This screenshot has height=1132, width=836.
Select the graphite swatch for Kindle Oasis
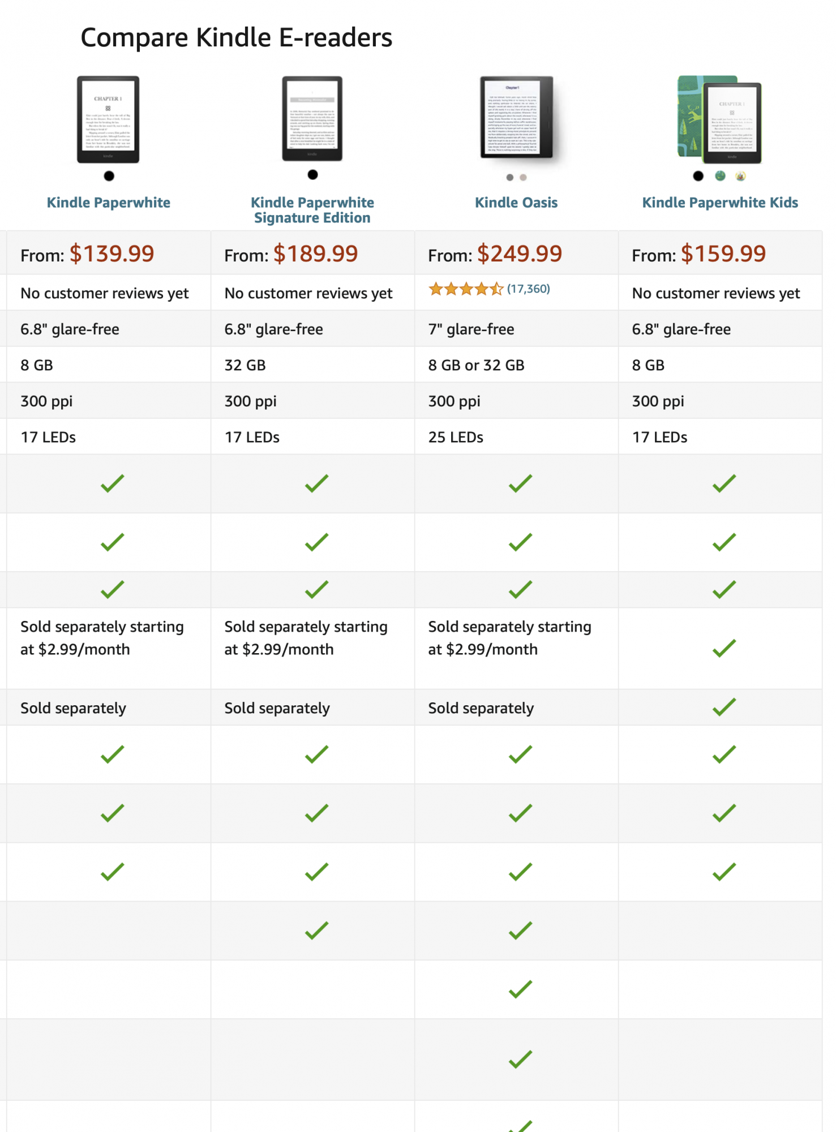510,177
